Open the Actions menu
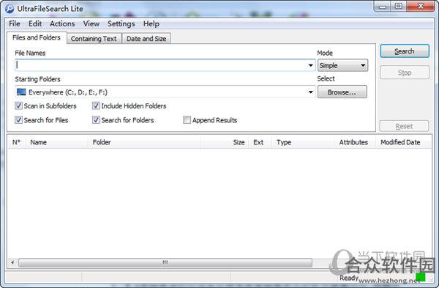This screenshot has height=288, width=439. (x=62, y=24)
